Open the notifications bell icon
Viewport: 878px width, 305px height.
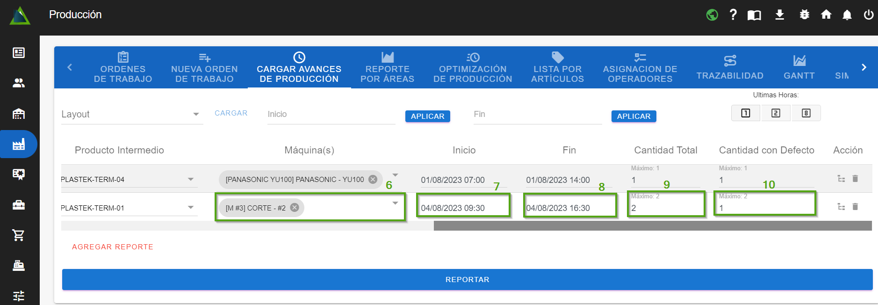[x=847, y=15]
